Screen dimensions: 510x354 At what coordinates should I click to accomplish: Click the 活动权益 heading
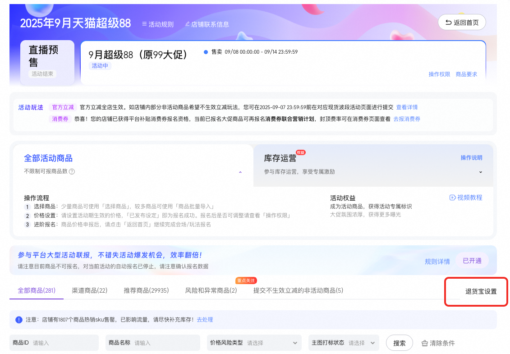(x=343, y=198)
